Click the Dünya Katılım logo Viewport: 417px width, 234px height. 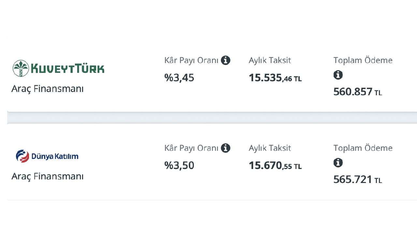[x=47, y=156]
